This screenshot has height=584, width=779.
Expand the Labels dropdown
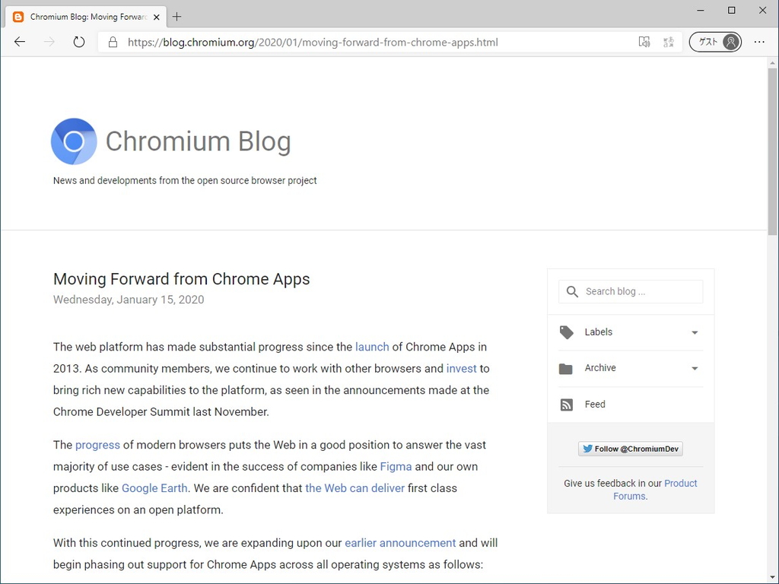tap(694, 332)
